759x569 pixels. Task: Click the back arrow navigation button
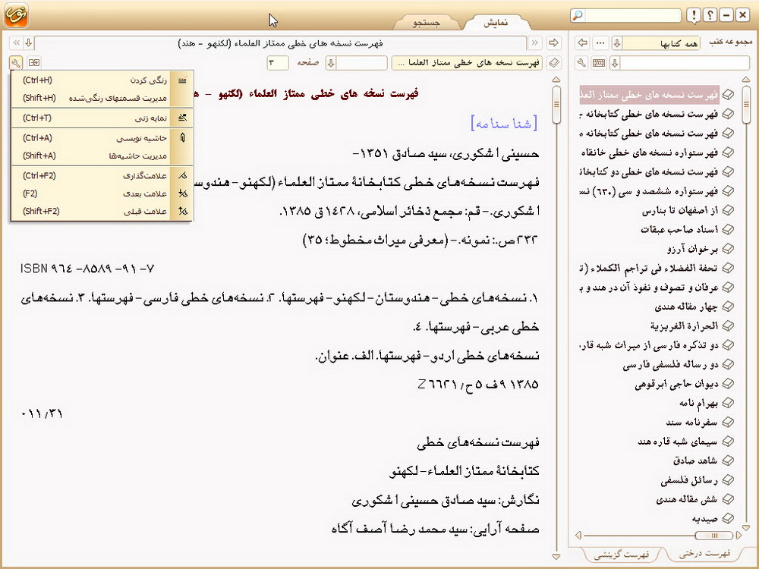coord(582,43)
